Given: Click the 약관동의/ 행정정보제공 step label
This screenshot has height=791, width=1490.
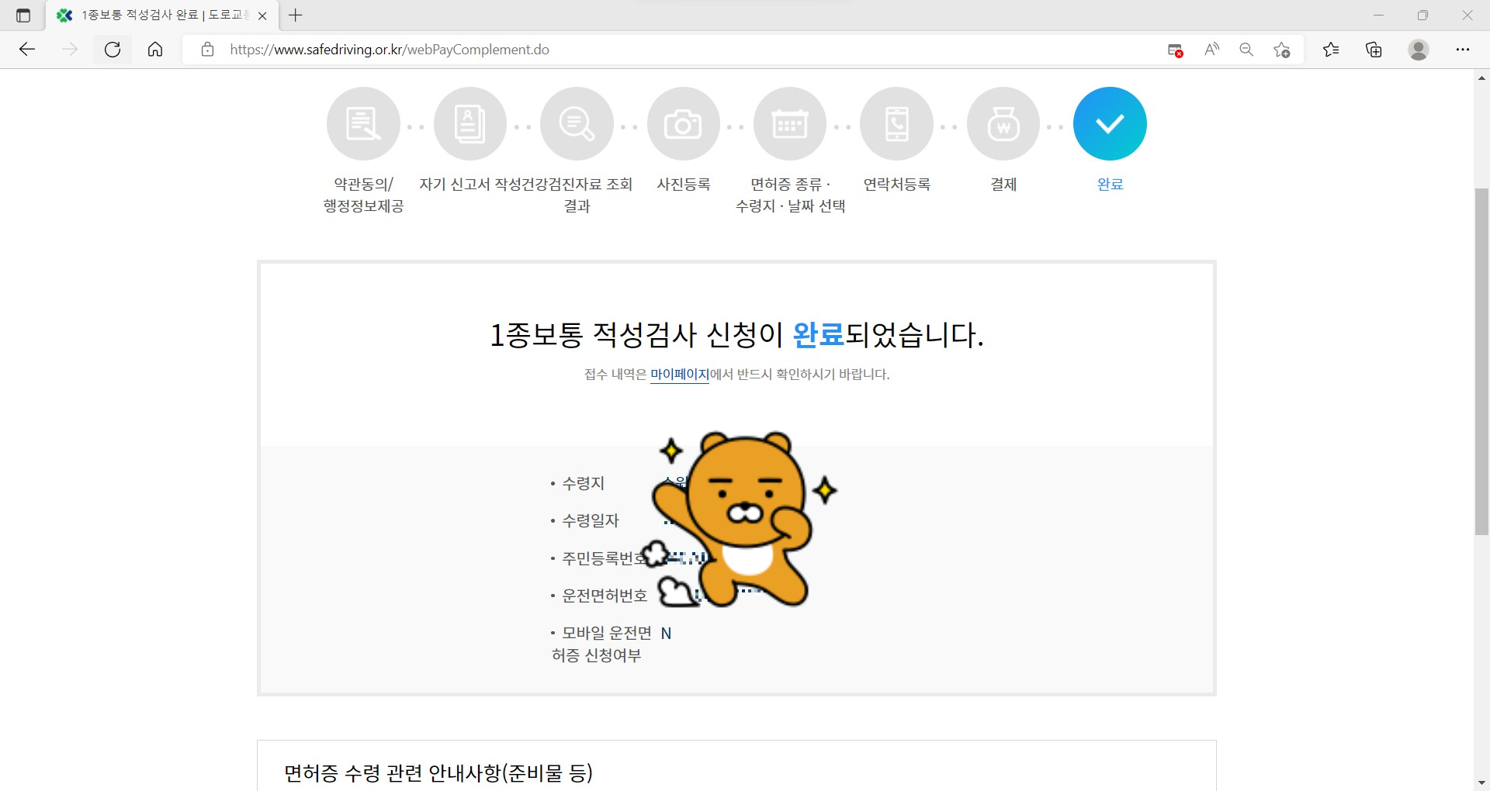Looking at the screenshot, I should (363, 195).
